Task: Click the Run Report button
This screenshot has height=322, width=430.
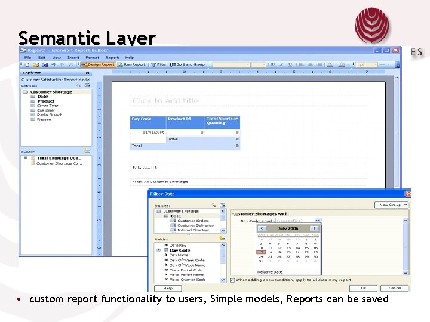Action: 131,65
